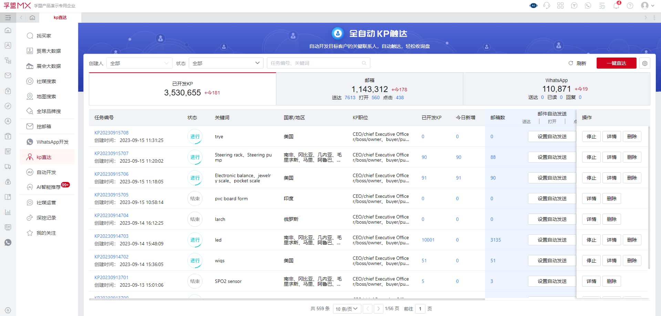
Task: Click the customer service headset icon
Action: pyautogui.click(x=547, y=6)
